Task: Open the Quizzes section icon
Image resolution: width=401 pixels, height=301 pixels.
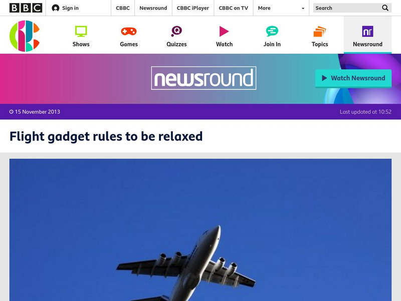Action: (x=176, y=32)
